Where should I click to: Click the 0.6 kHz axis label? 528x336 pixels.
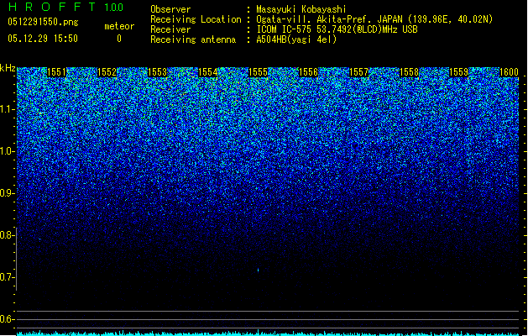(x=8, y=319)
